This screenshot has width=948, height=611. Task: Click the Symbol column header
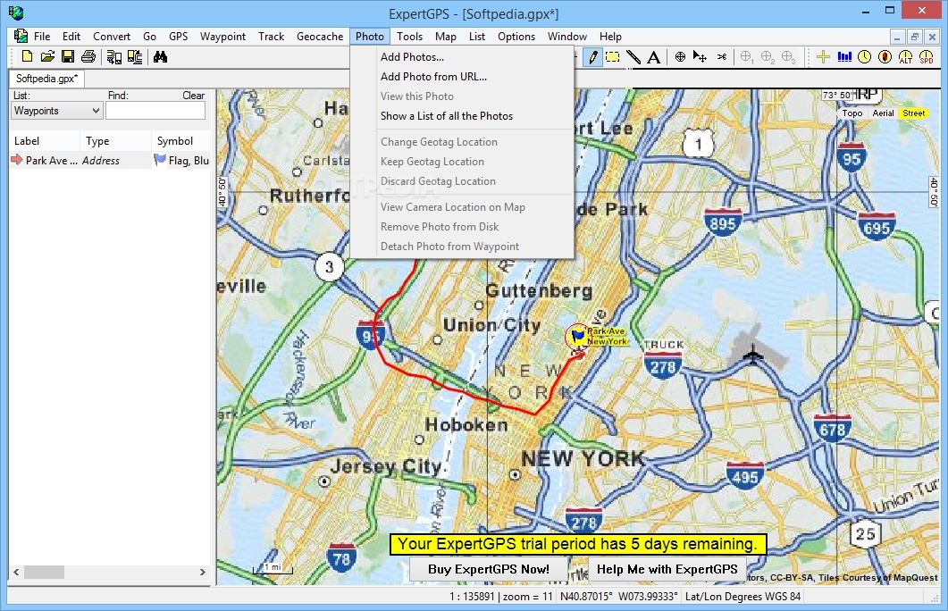tap(180, 141)
